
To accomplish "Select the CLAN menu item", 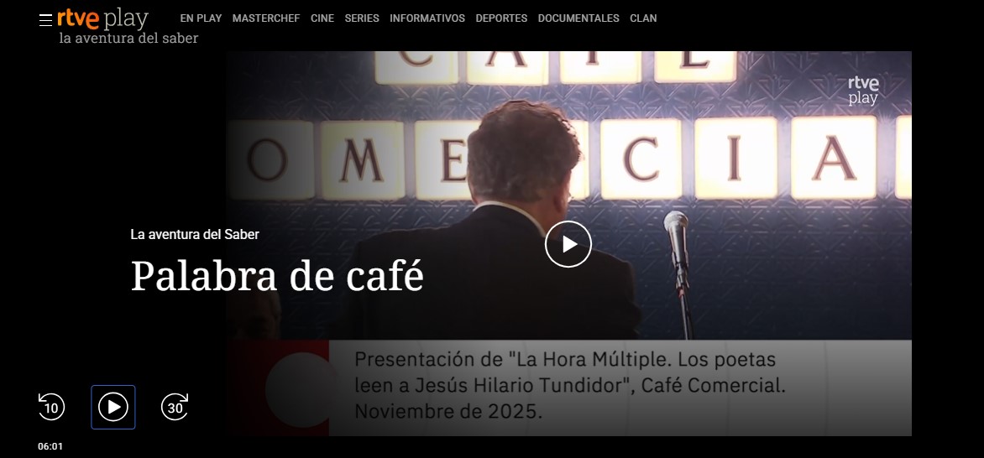I will [643, 18].
